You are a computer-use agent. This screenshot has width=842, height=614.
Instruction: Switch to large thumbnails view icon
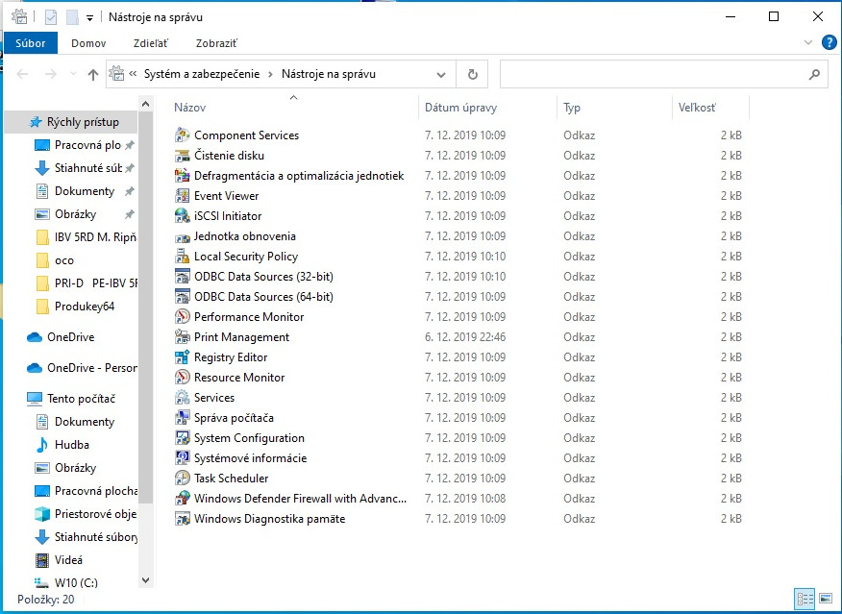coord(826,599)
